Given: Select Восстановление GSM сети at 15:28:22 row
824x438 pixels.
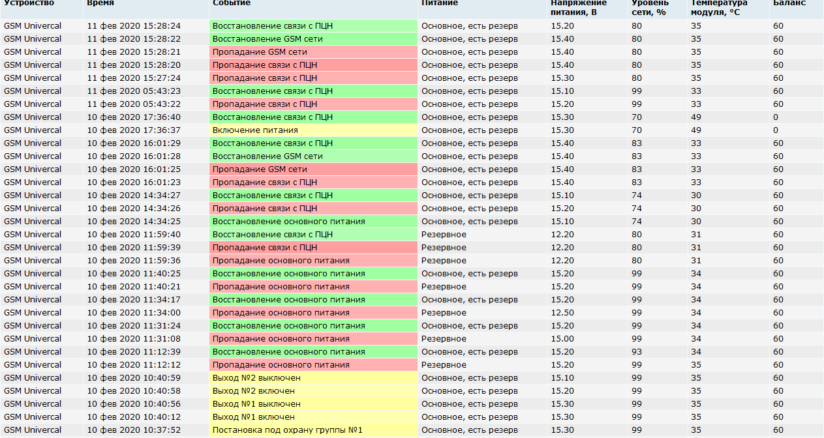Looking at the screenshot, I should [x=314, y=39].
